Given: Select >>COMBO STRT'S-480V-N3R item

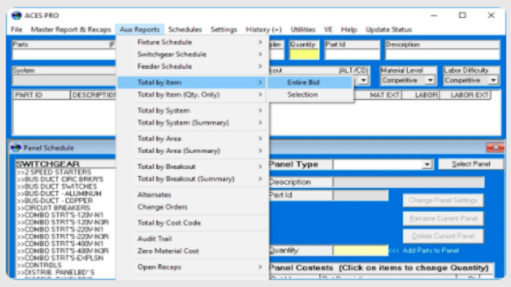Looking at the screenshot, I should [x=63, y=251].
